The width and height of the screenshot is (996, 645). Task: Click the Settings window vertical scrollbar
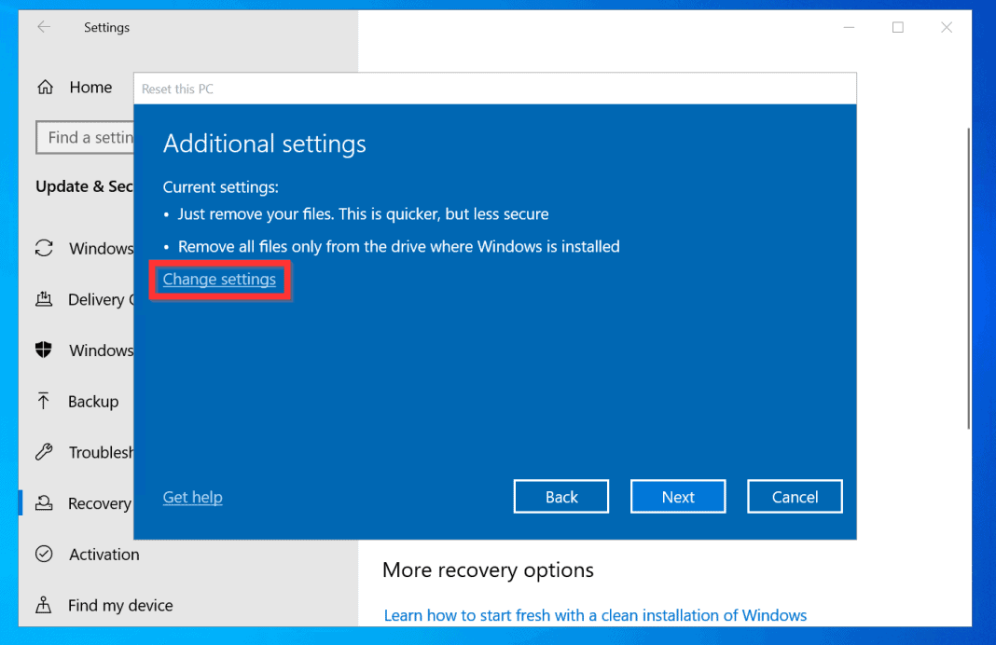[x=968, y=280]
